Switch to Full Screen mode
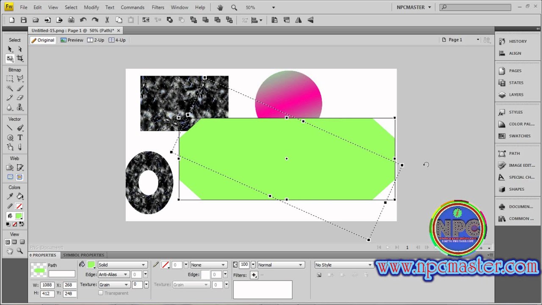 tap(22, 242)
